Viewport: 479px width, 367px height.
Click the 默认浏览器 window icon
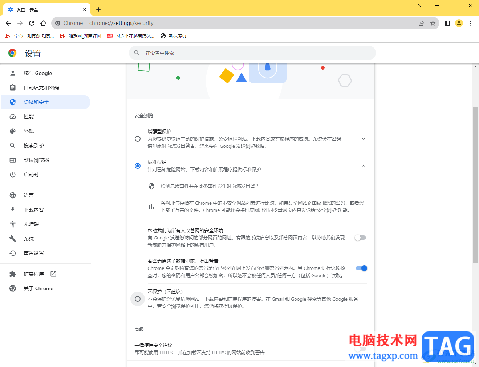[x=13, y=160]
